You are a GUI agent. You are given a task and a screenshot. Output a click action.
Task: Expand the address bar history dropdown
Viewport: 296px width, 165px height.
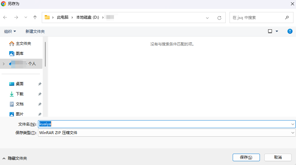[x=207, y=18]
